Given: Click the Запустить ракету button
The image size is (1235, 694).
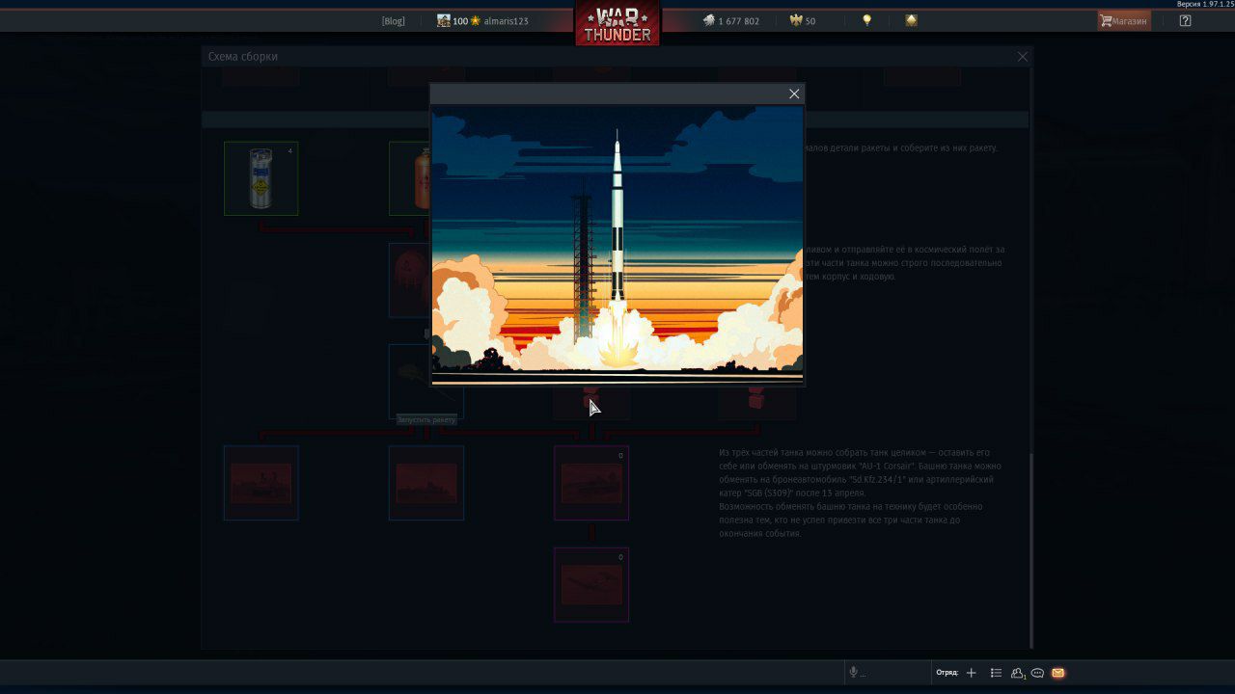Looking at the screenshot, I should coord(425,419).
